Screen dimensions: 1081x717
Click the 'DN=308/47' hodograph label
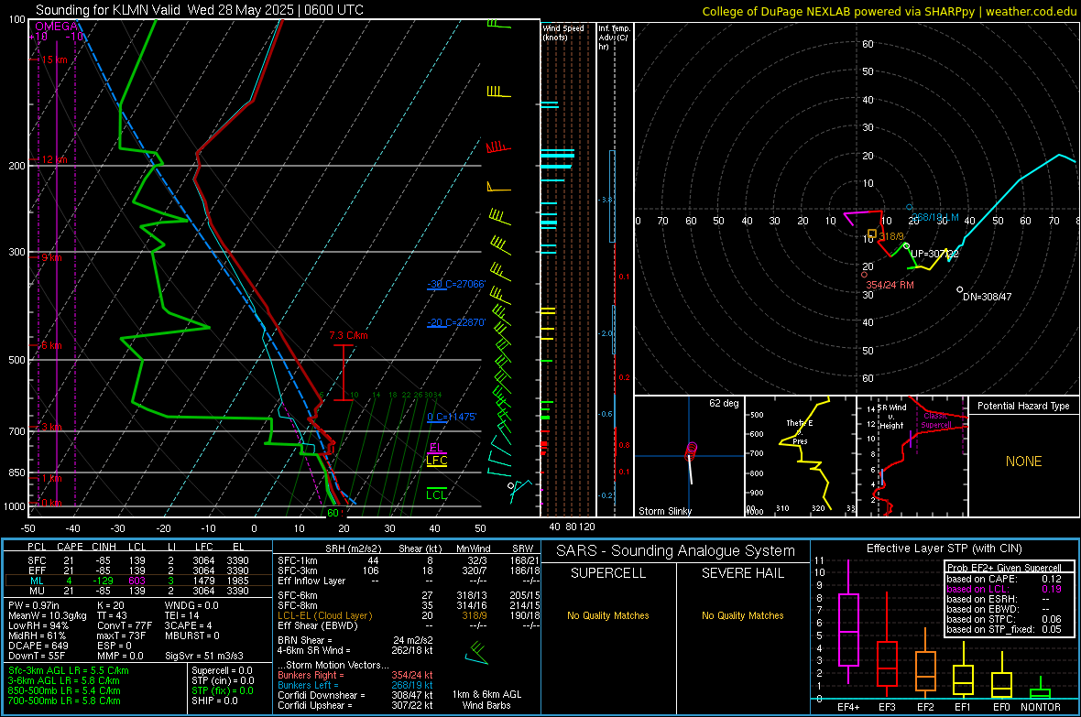[988, 297]
